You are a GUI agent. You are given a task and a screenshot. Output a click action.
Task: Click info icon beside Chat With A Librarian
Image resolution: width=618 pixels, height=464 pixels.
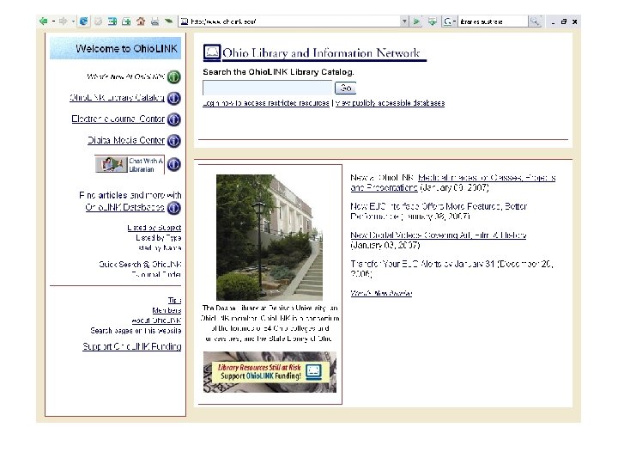point(173,164)
